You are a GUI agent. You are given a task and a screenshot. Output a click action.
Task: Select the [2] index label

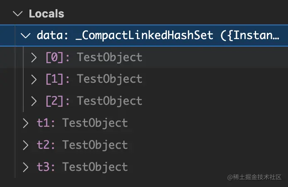pyautogui.click(x=54, y=101)
